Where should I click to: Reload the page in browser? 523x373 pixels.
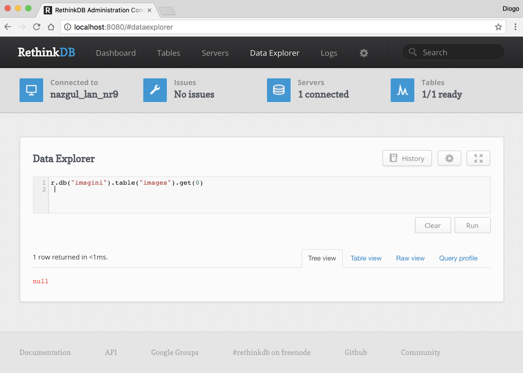[37, 27]
